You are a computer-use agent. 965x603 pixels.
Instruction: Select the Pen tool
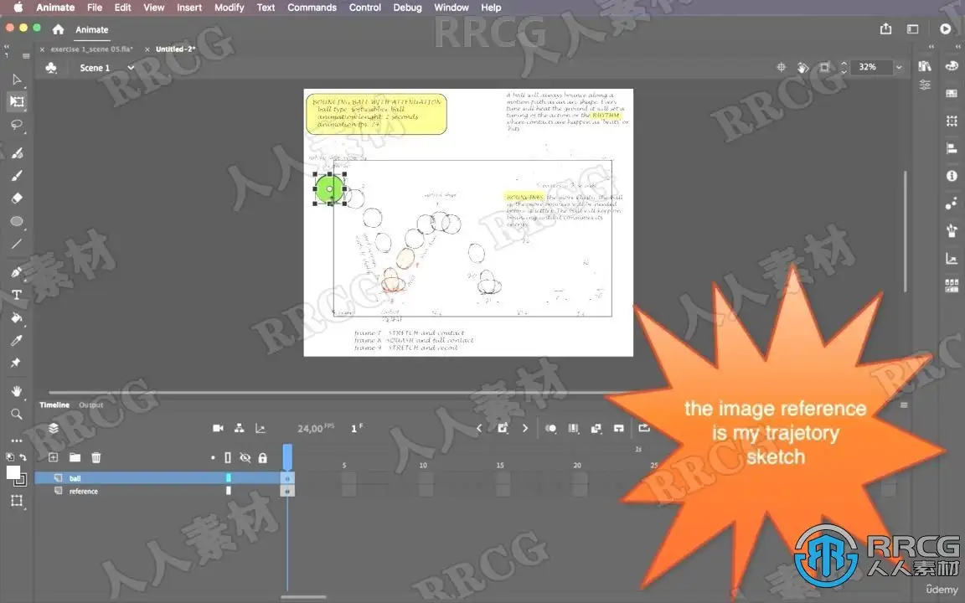coord(17,272)
